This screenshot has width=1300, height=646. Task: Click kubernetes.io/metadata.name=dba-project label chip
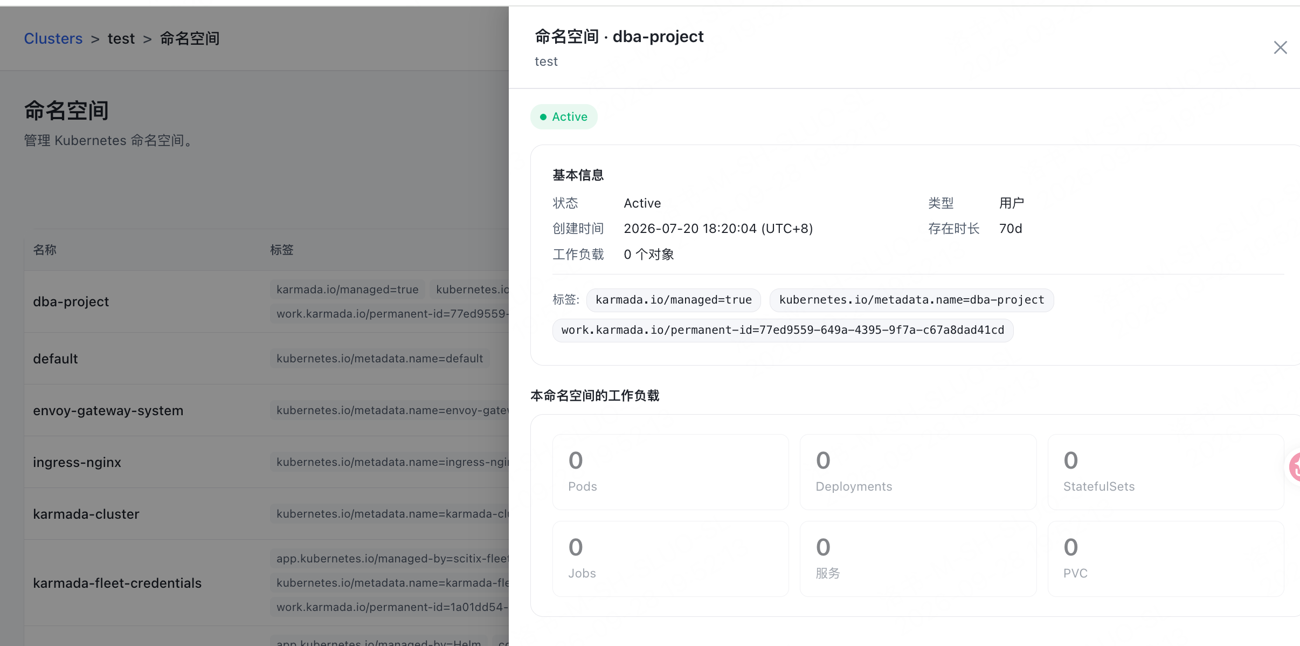pos(911,300)
